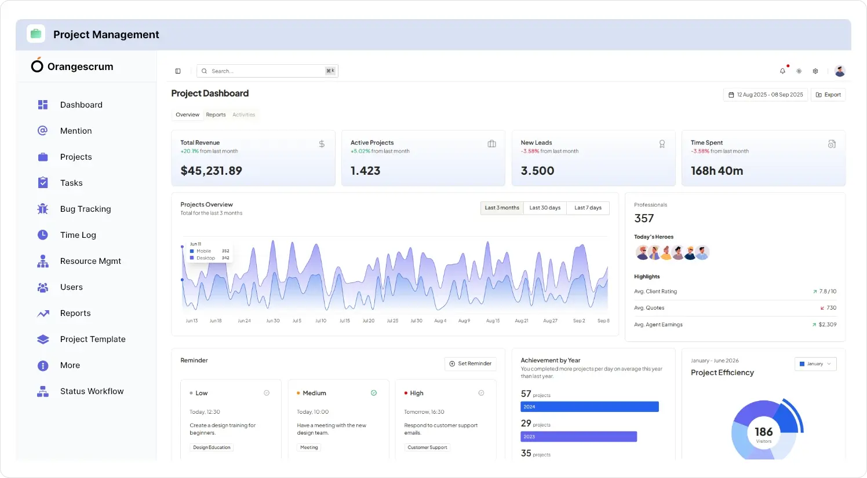The image size is (867, 478).
Task: Open Time Log clock icon
Action: [43, 235]
